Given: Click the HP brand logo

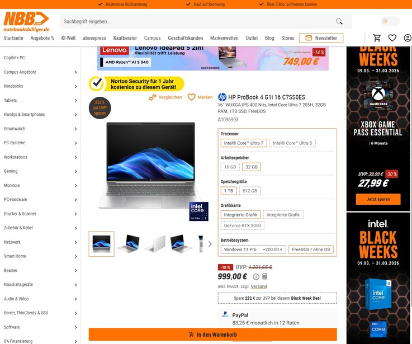Looking at the screenshot, I should pos(222,97).
